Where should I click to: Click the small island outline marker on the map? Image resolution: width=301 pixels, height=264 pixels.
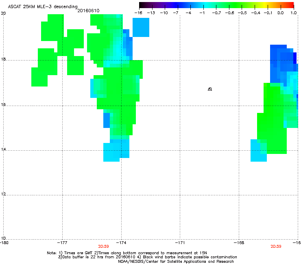pos(210,89)
